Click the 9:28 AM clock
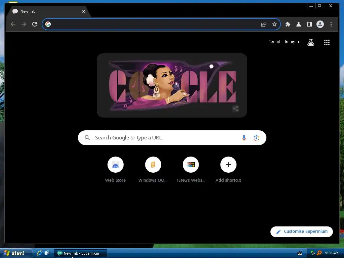Screen dimensions: 344x258 click(332, 253)
